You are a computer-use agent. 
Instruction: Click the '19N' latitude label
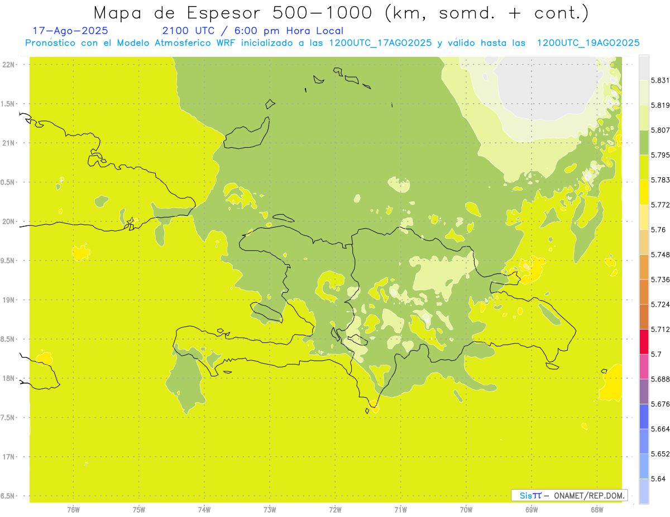pos(9,300)
